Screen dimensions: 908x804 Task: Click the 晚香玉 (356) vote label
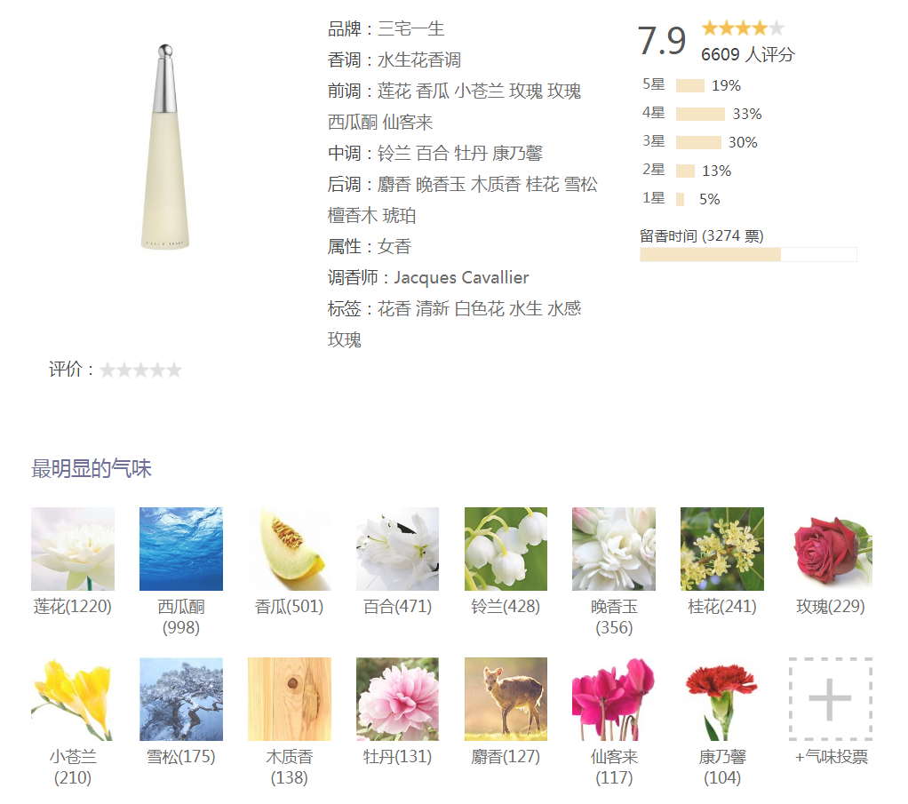coord(614,617)
